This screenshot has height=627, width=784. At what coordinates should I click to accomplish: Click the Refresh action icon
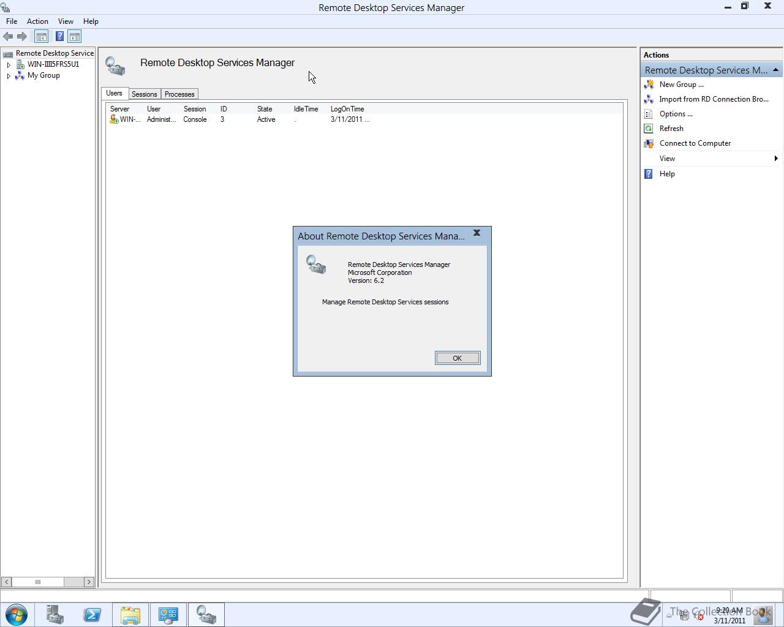(649, 129)
